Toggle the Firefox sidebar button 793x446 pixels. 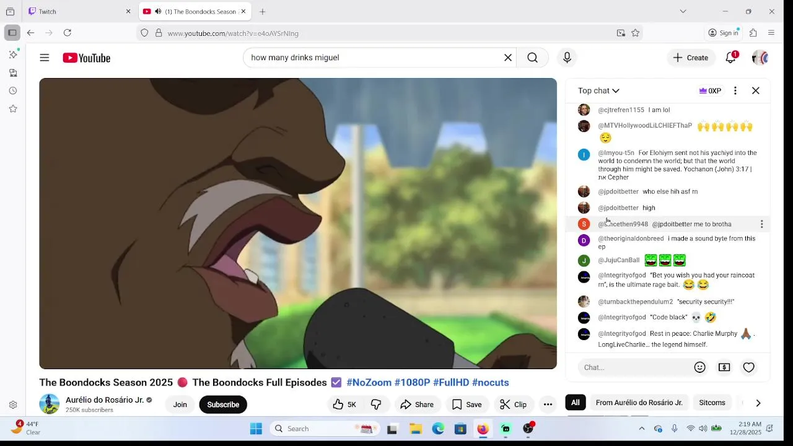tap(12, 33)
